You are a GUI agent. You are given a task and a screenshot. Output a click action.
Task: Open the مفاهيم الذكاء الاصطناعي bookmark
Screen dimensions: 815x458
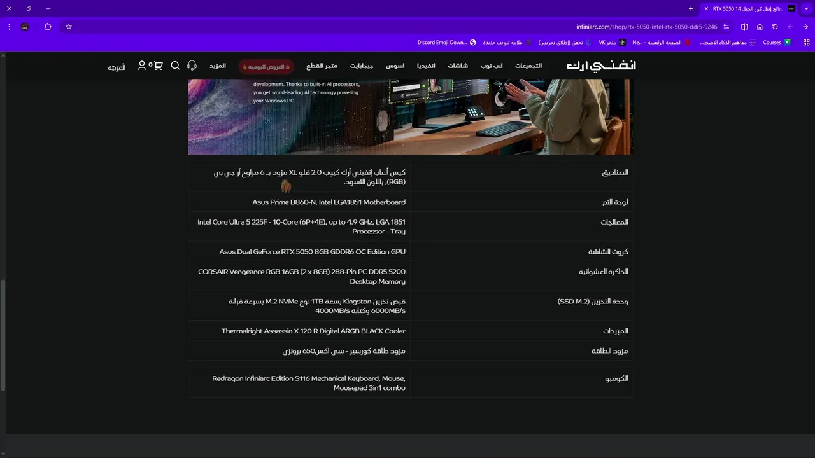[x=728, y=43]
